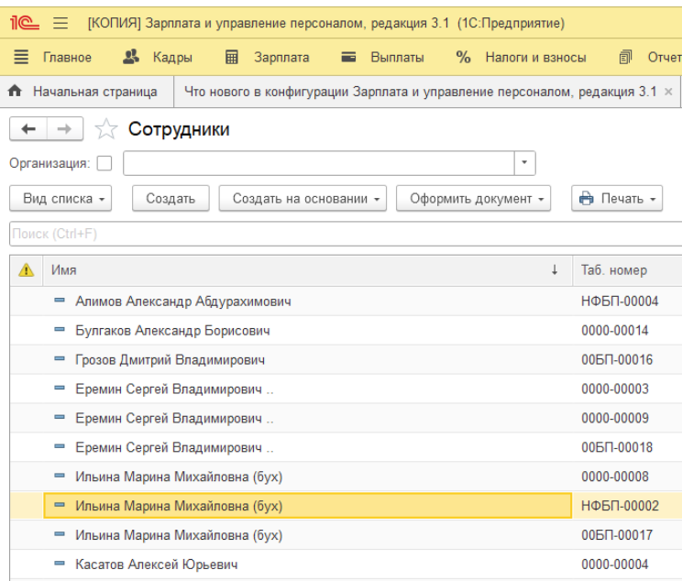Viewport: 682px width, 581px height.
Task: Open the Оформить документ dropdown menu
Action: point(473,198)
